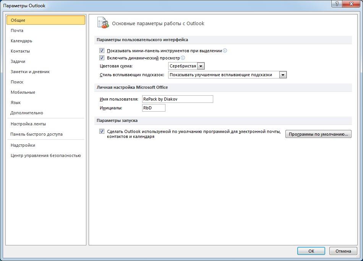
Task: Select Заметки и дневник category
Action: pyautogui.click(x=46, y=72)
